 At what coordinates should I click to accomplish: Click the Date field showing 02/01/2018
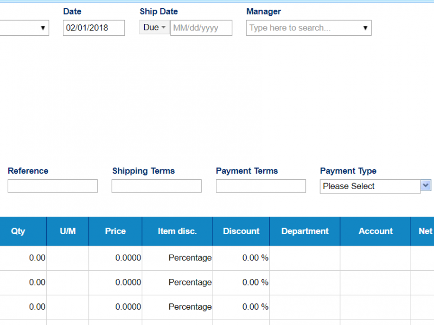(94, 28)
